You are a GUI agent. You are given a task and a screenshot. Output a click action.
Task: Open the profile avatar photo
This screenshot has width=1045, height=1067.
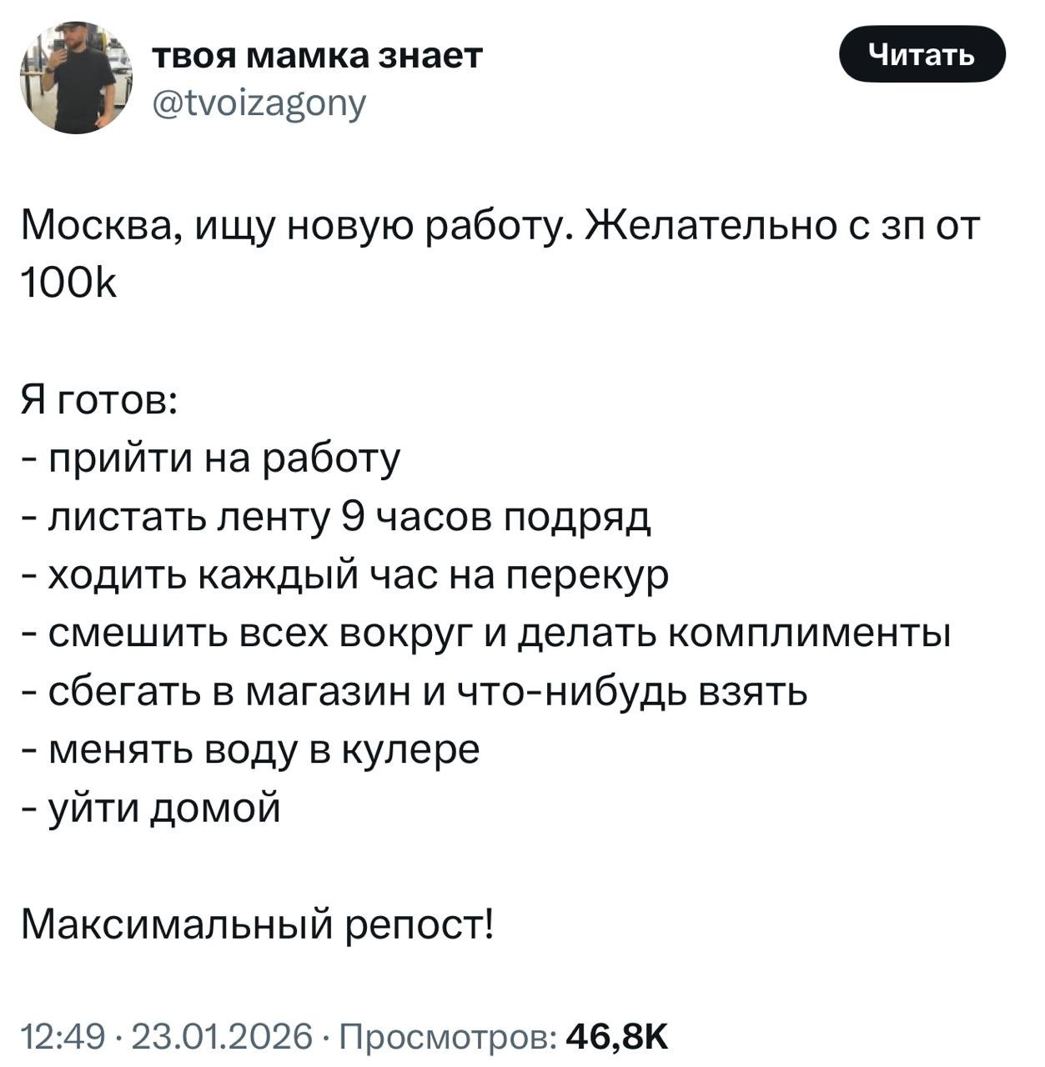pyautogui.click(x=76, y=78)
